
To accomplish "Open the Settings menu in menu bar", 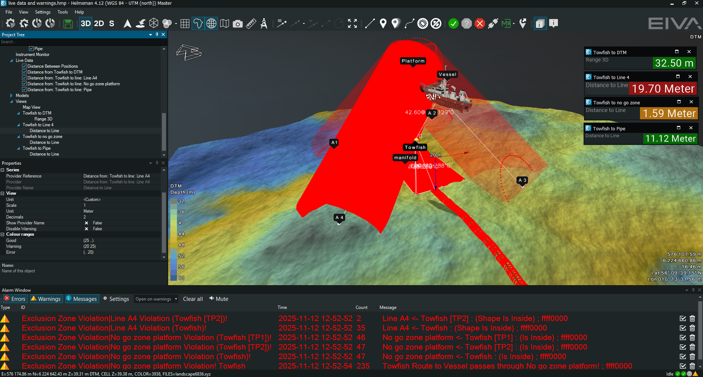I will tap(43, 12).
